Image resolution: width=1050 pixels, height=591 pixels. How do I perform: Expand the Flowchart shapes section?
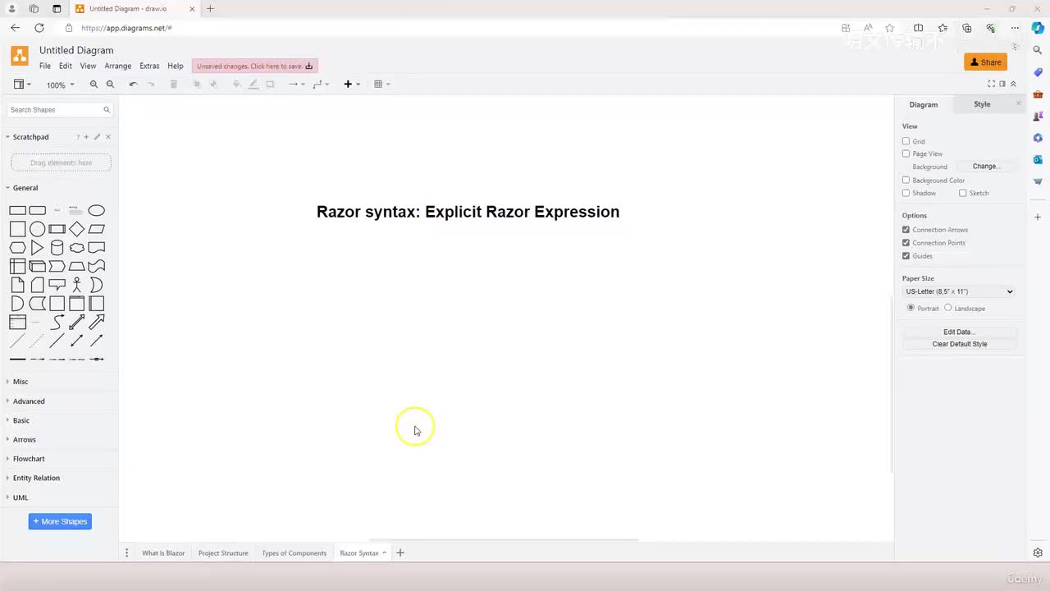29,459
